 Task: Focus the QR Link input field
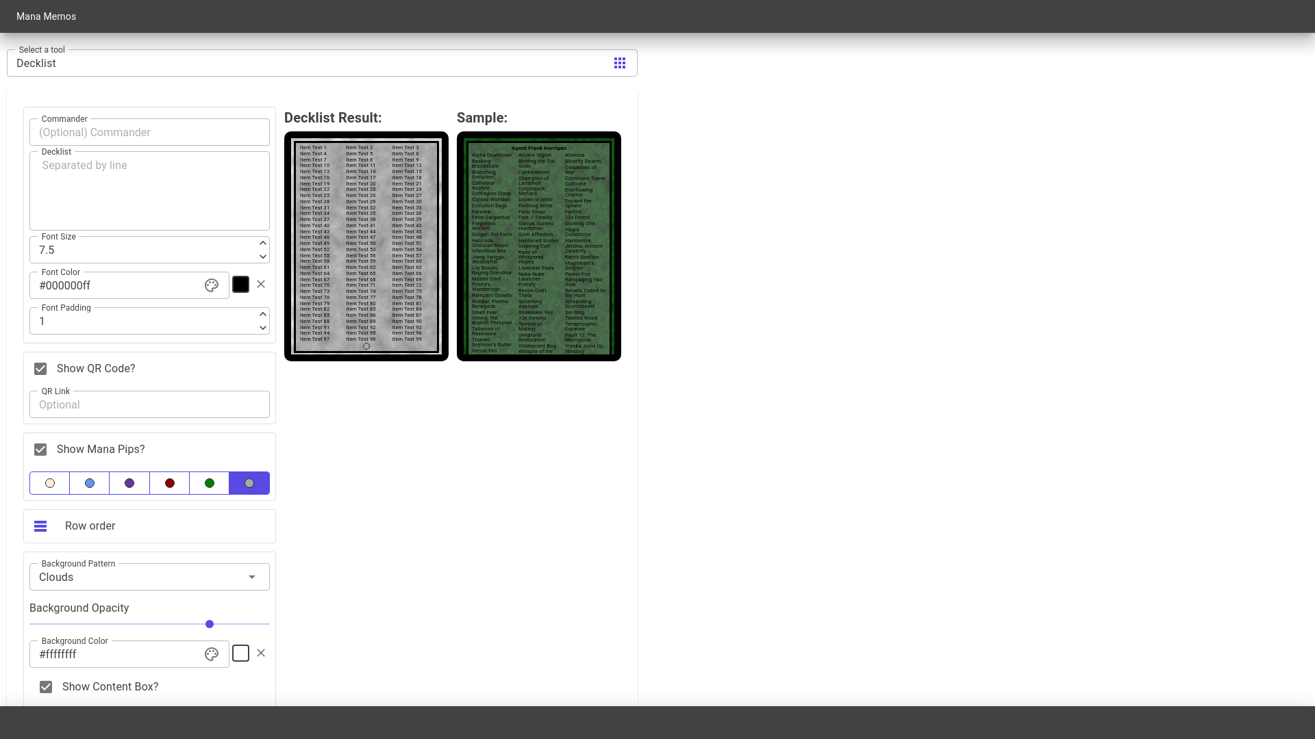tap(149, 404)
